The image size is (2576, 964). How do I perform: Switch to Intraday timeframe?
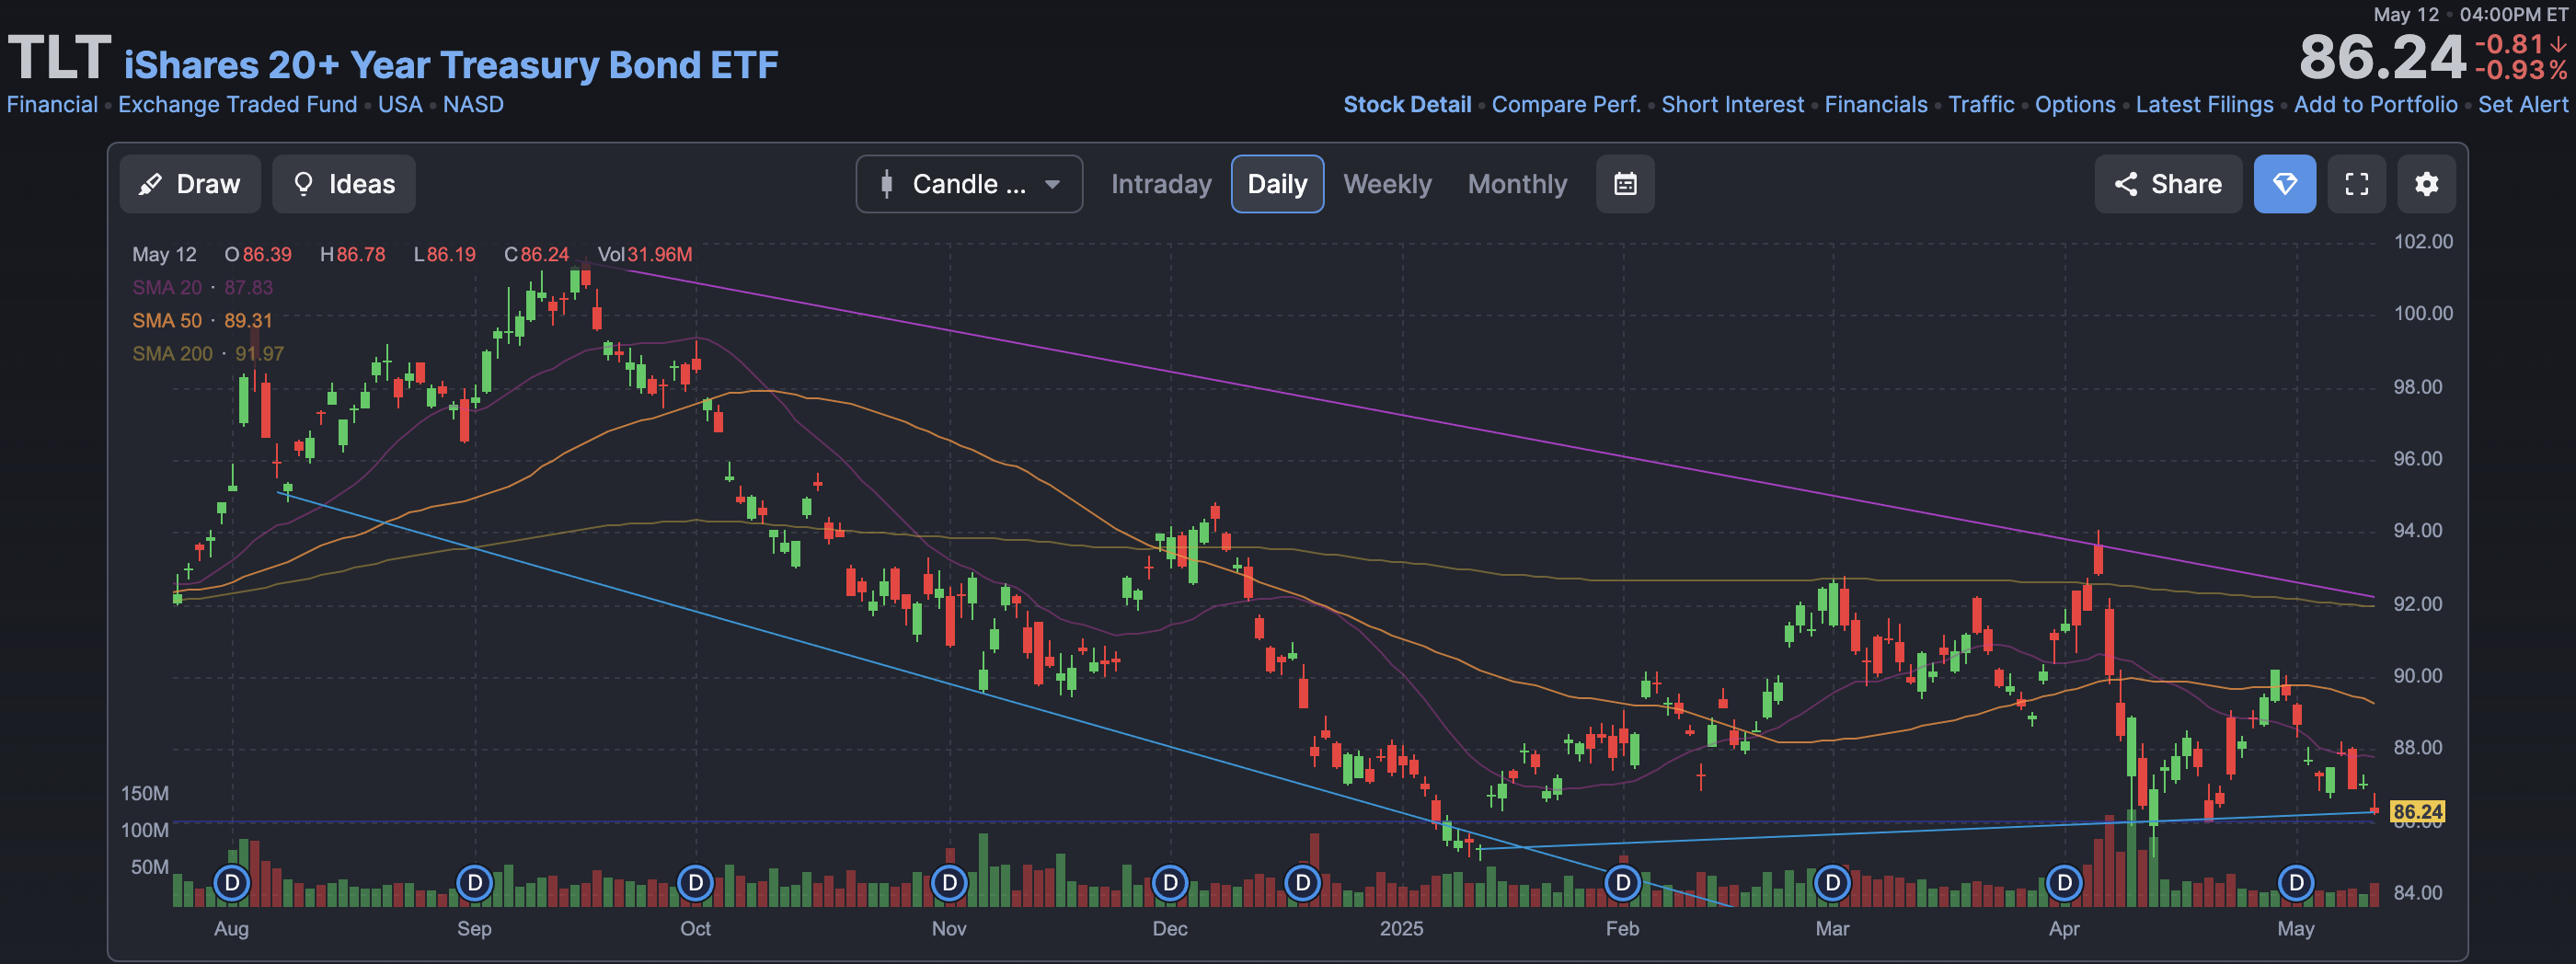1161,184
